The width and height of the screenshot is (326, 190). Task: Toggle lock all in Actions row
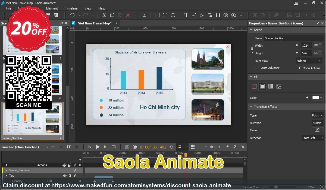click(x=70, y=165)
